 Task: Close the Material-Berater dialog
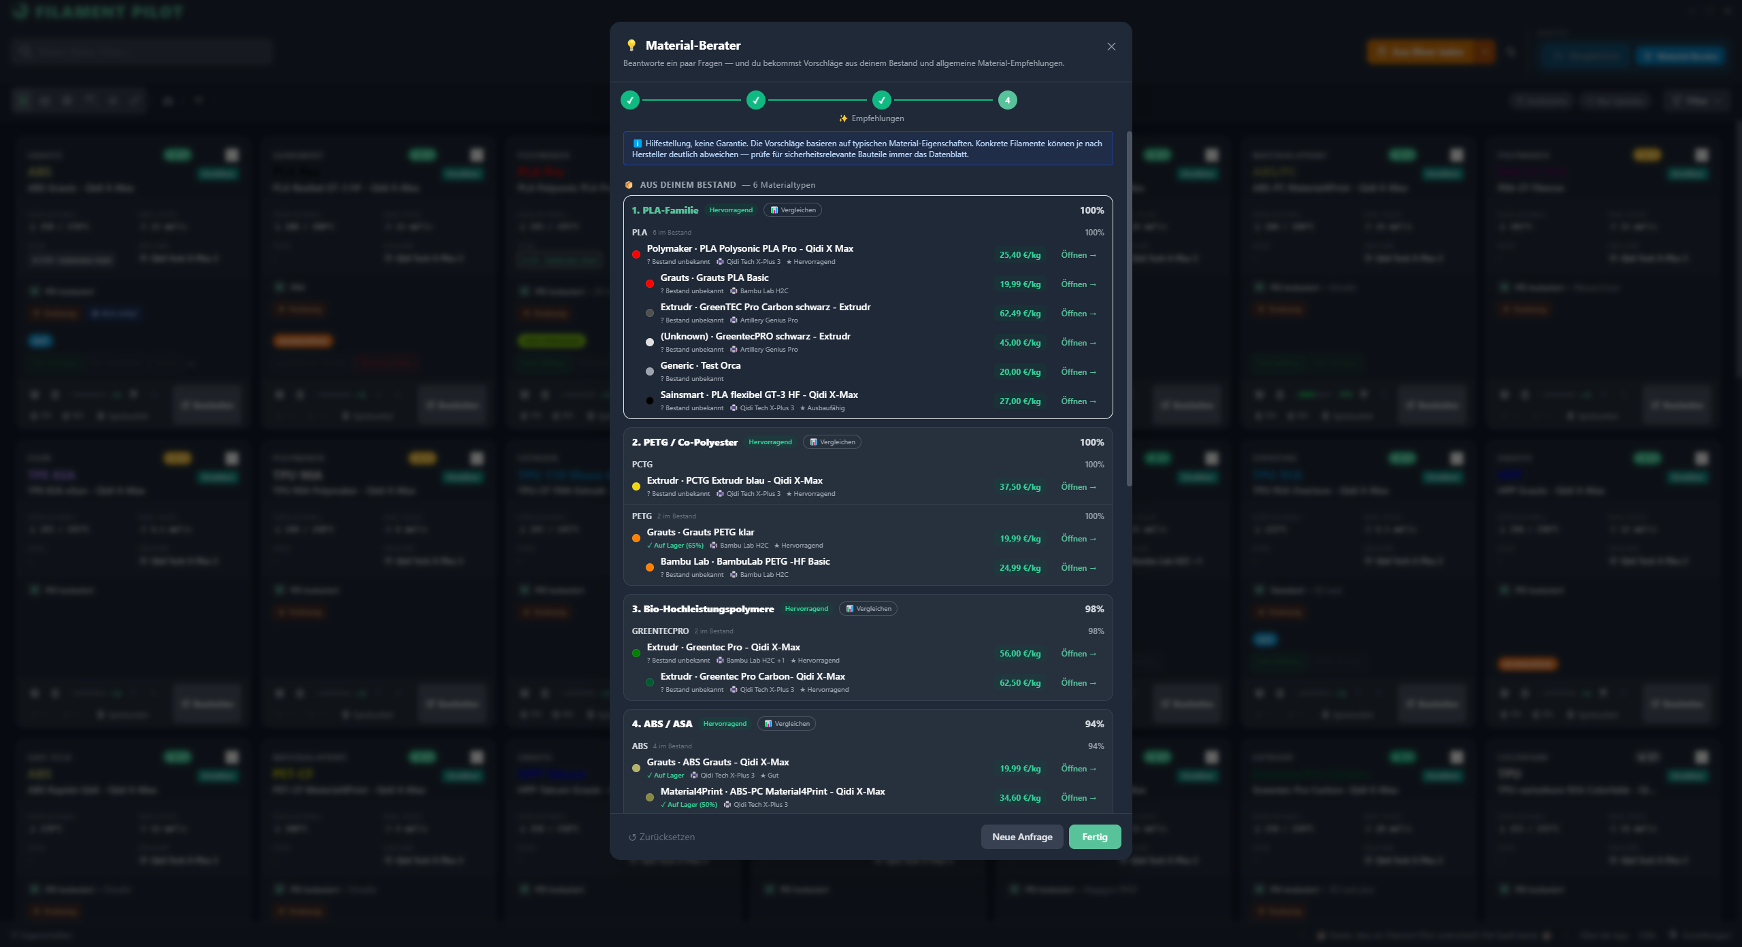(x=1111, y=46)
